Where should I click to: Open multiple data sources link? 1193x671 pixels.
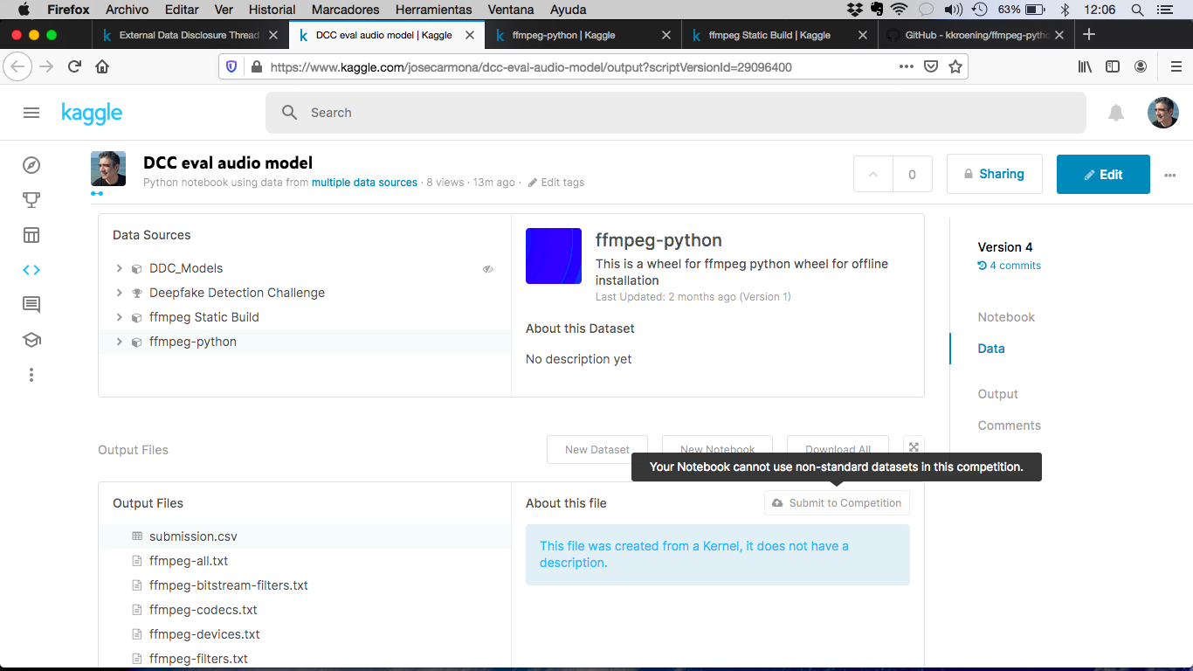pos(364,183)
